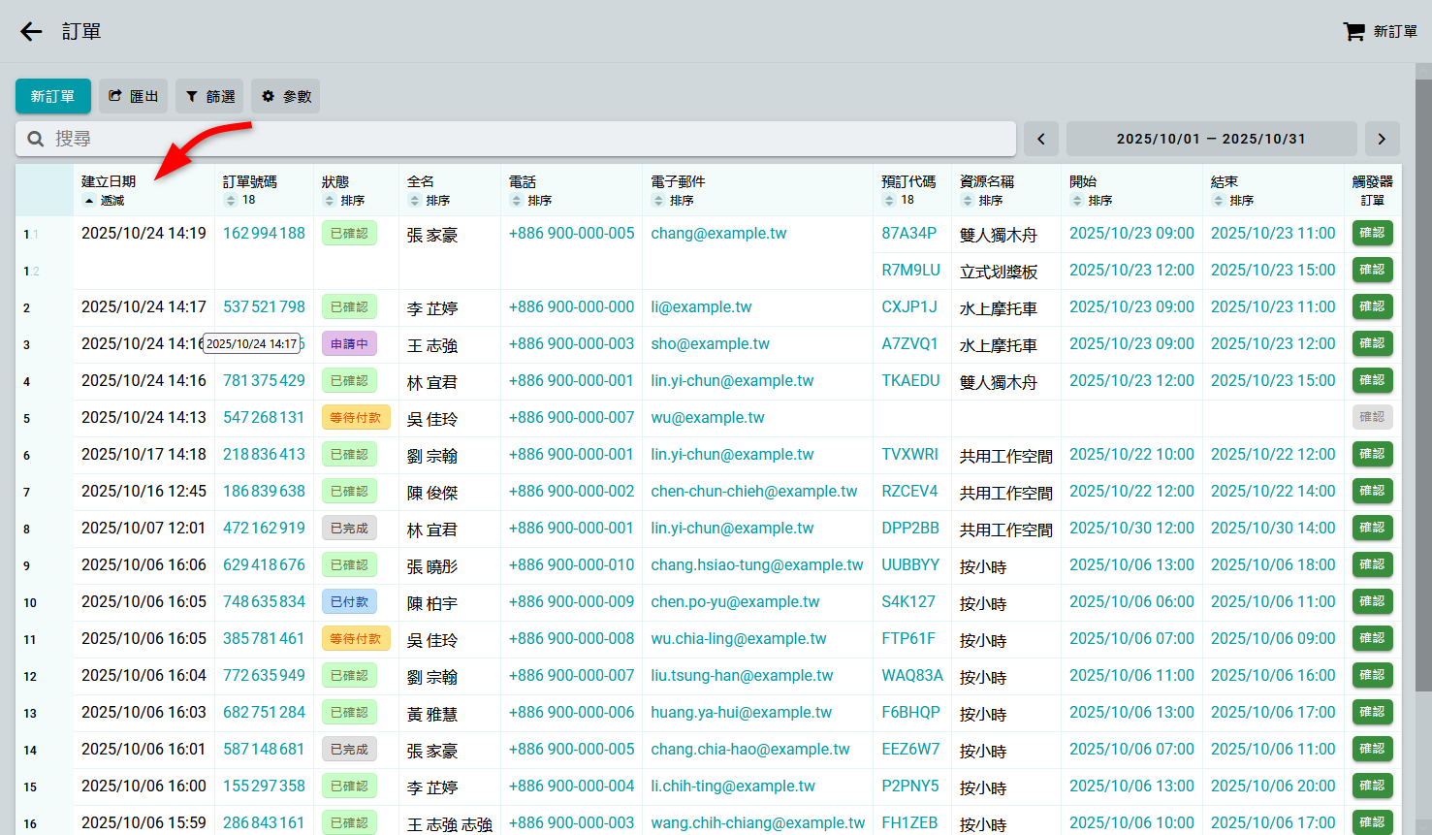
Task: Click the shopping cart new order icon
Action: pos(1353,32)
